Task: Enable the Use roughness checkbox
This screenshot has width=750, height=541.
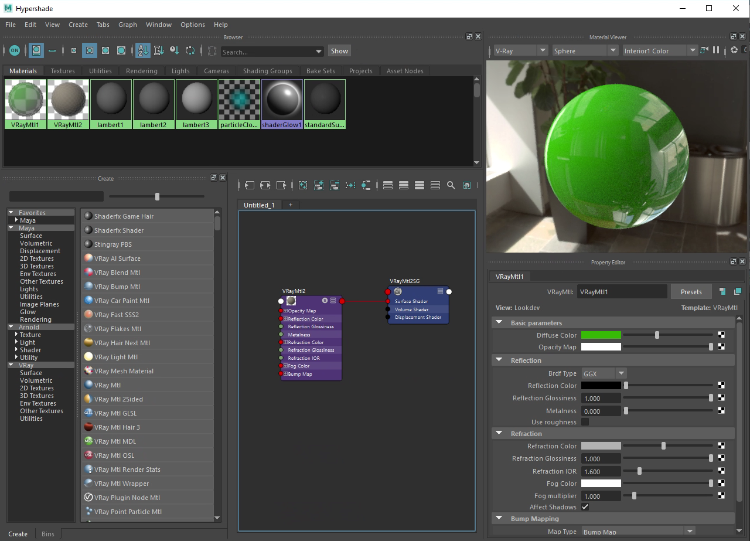Action: 585,422
